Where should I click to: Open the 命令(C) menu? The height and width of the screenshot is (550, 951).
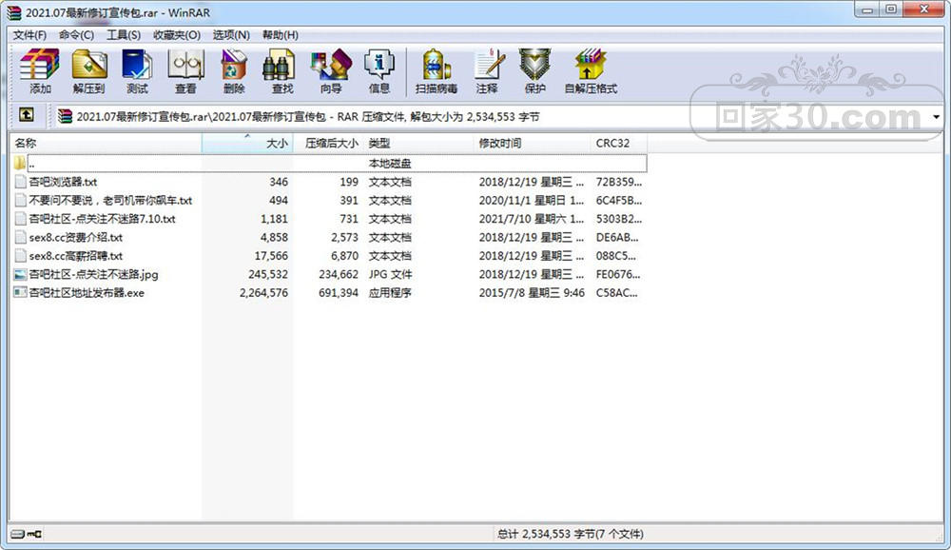click(x=76, y=34)
